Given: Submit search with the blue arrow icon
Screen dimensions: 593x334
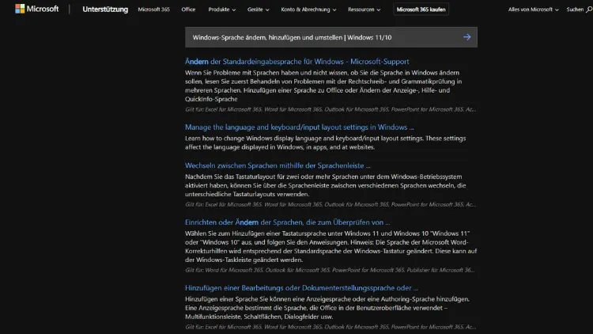Looking at the screenshot, I should [467, 37].
